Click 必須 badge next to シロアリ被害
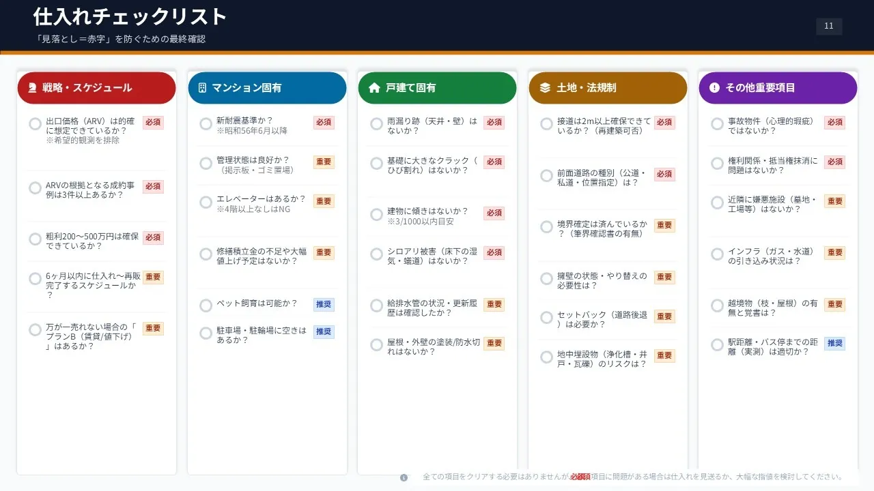 tap(494, 252)
